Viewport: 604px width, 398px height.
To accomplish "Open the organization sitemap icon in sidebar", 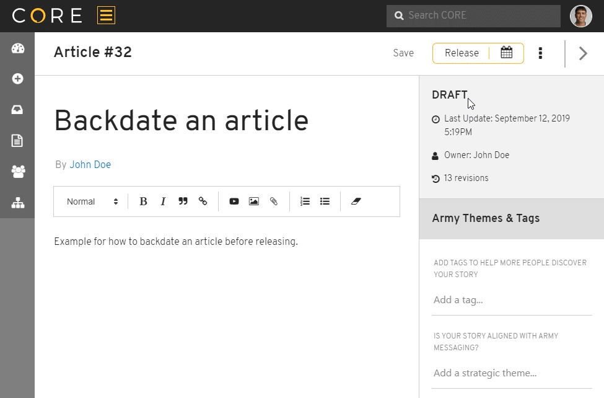I will (18, 203).
